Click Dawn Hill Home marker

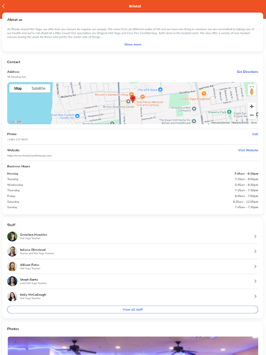194,121
